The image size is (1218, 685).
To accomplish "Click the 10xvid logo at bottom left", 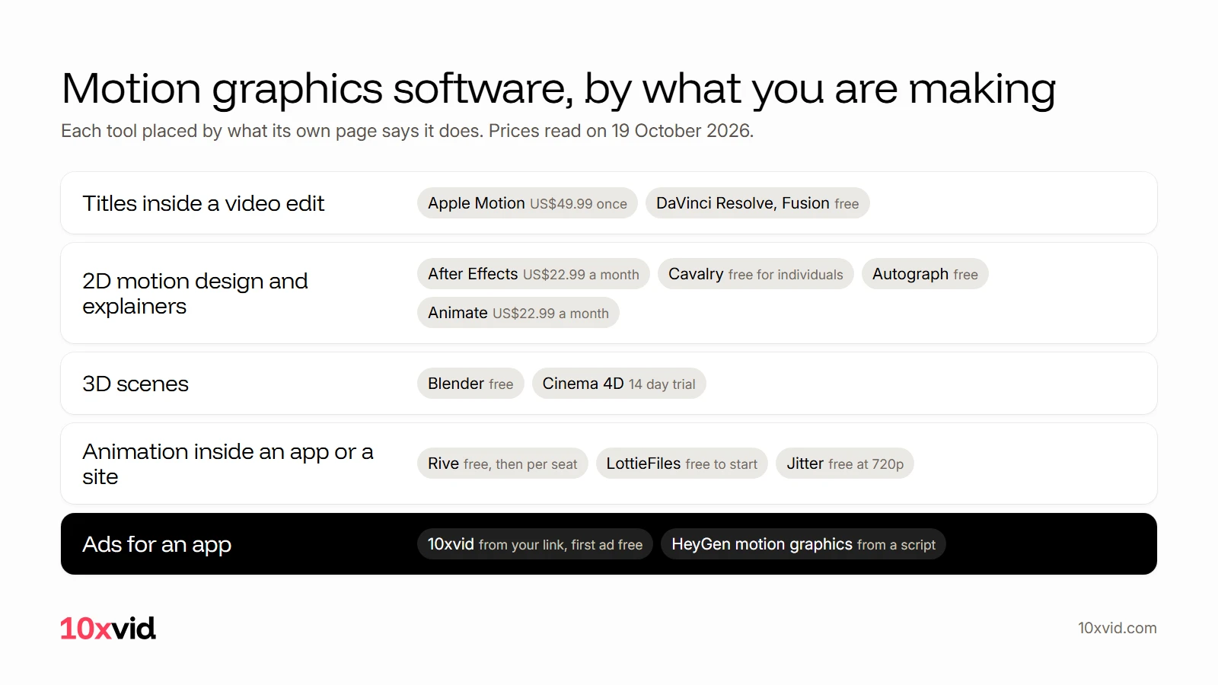I will click(108, 628).
